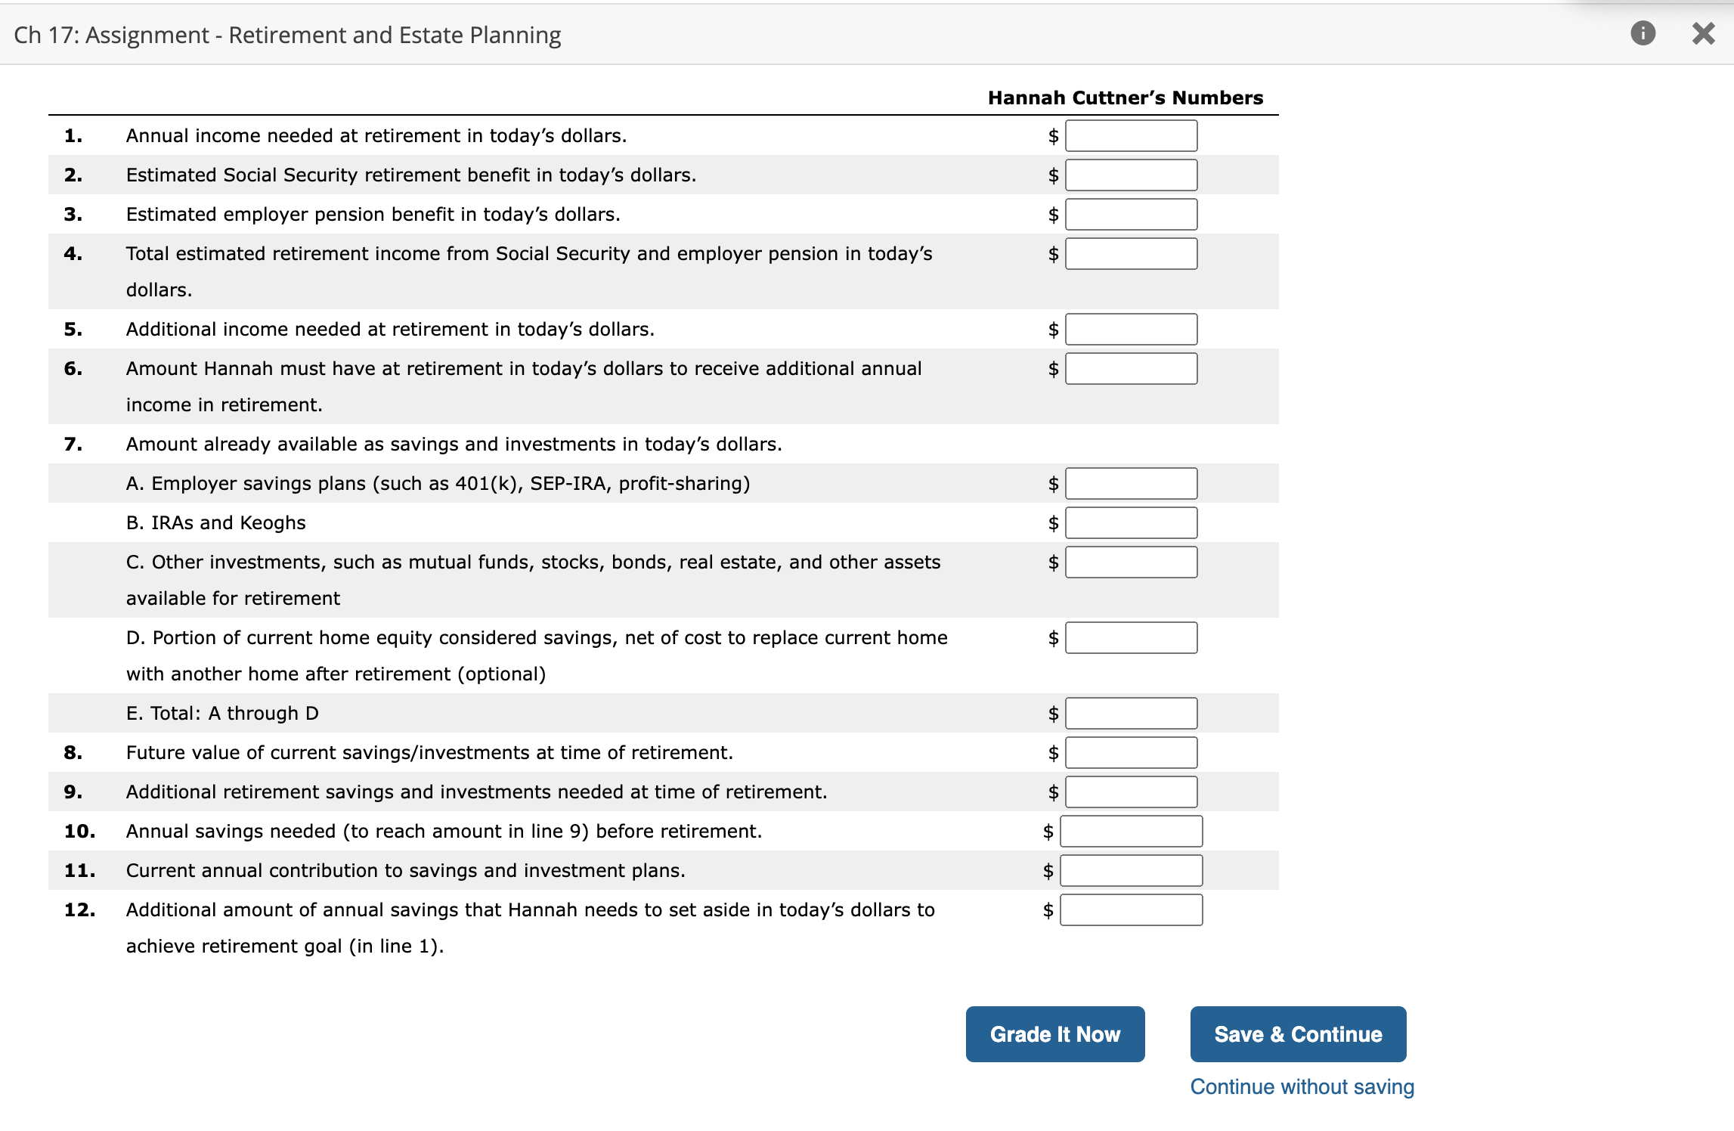Click the Total A through D field
This screenshot has height=1131, width=1734.
pos(1131,714)
